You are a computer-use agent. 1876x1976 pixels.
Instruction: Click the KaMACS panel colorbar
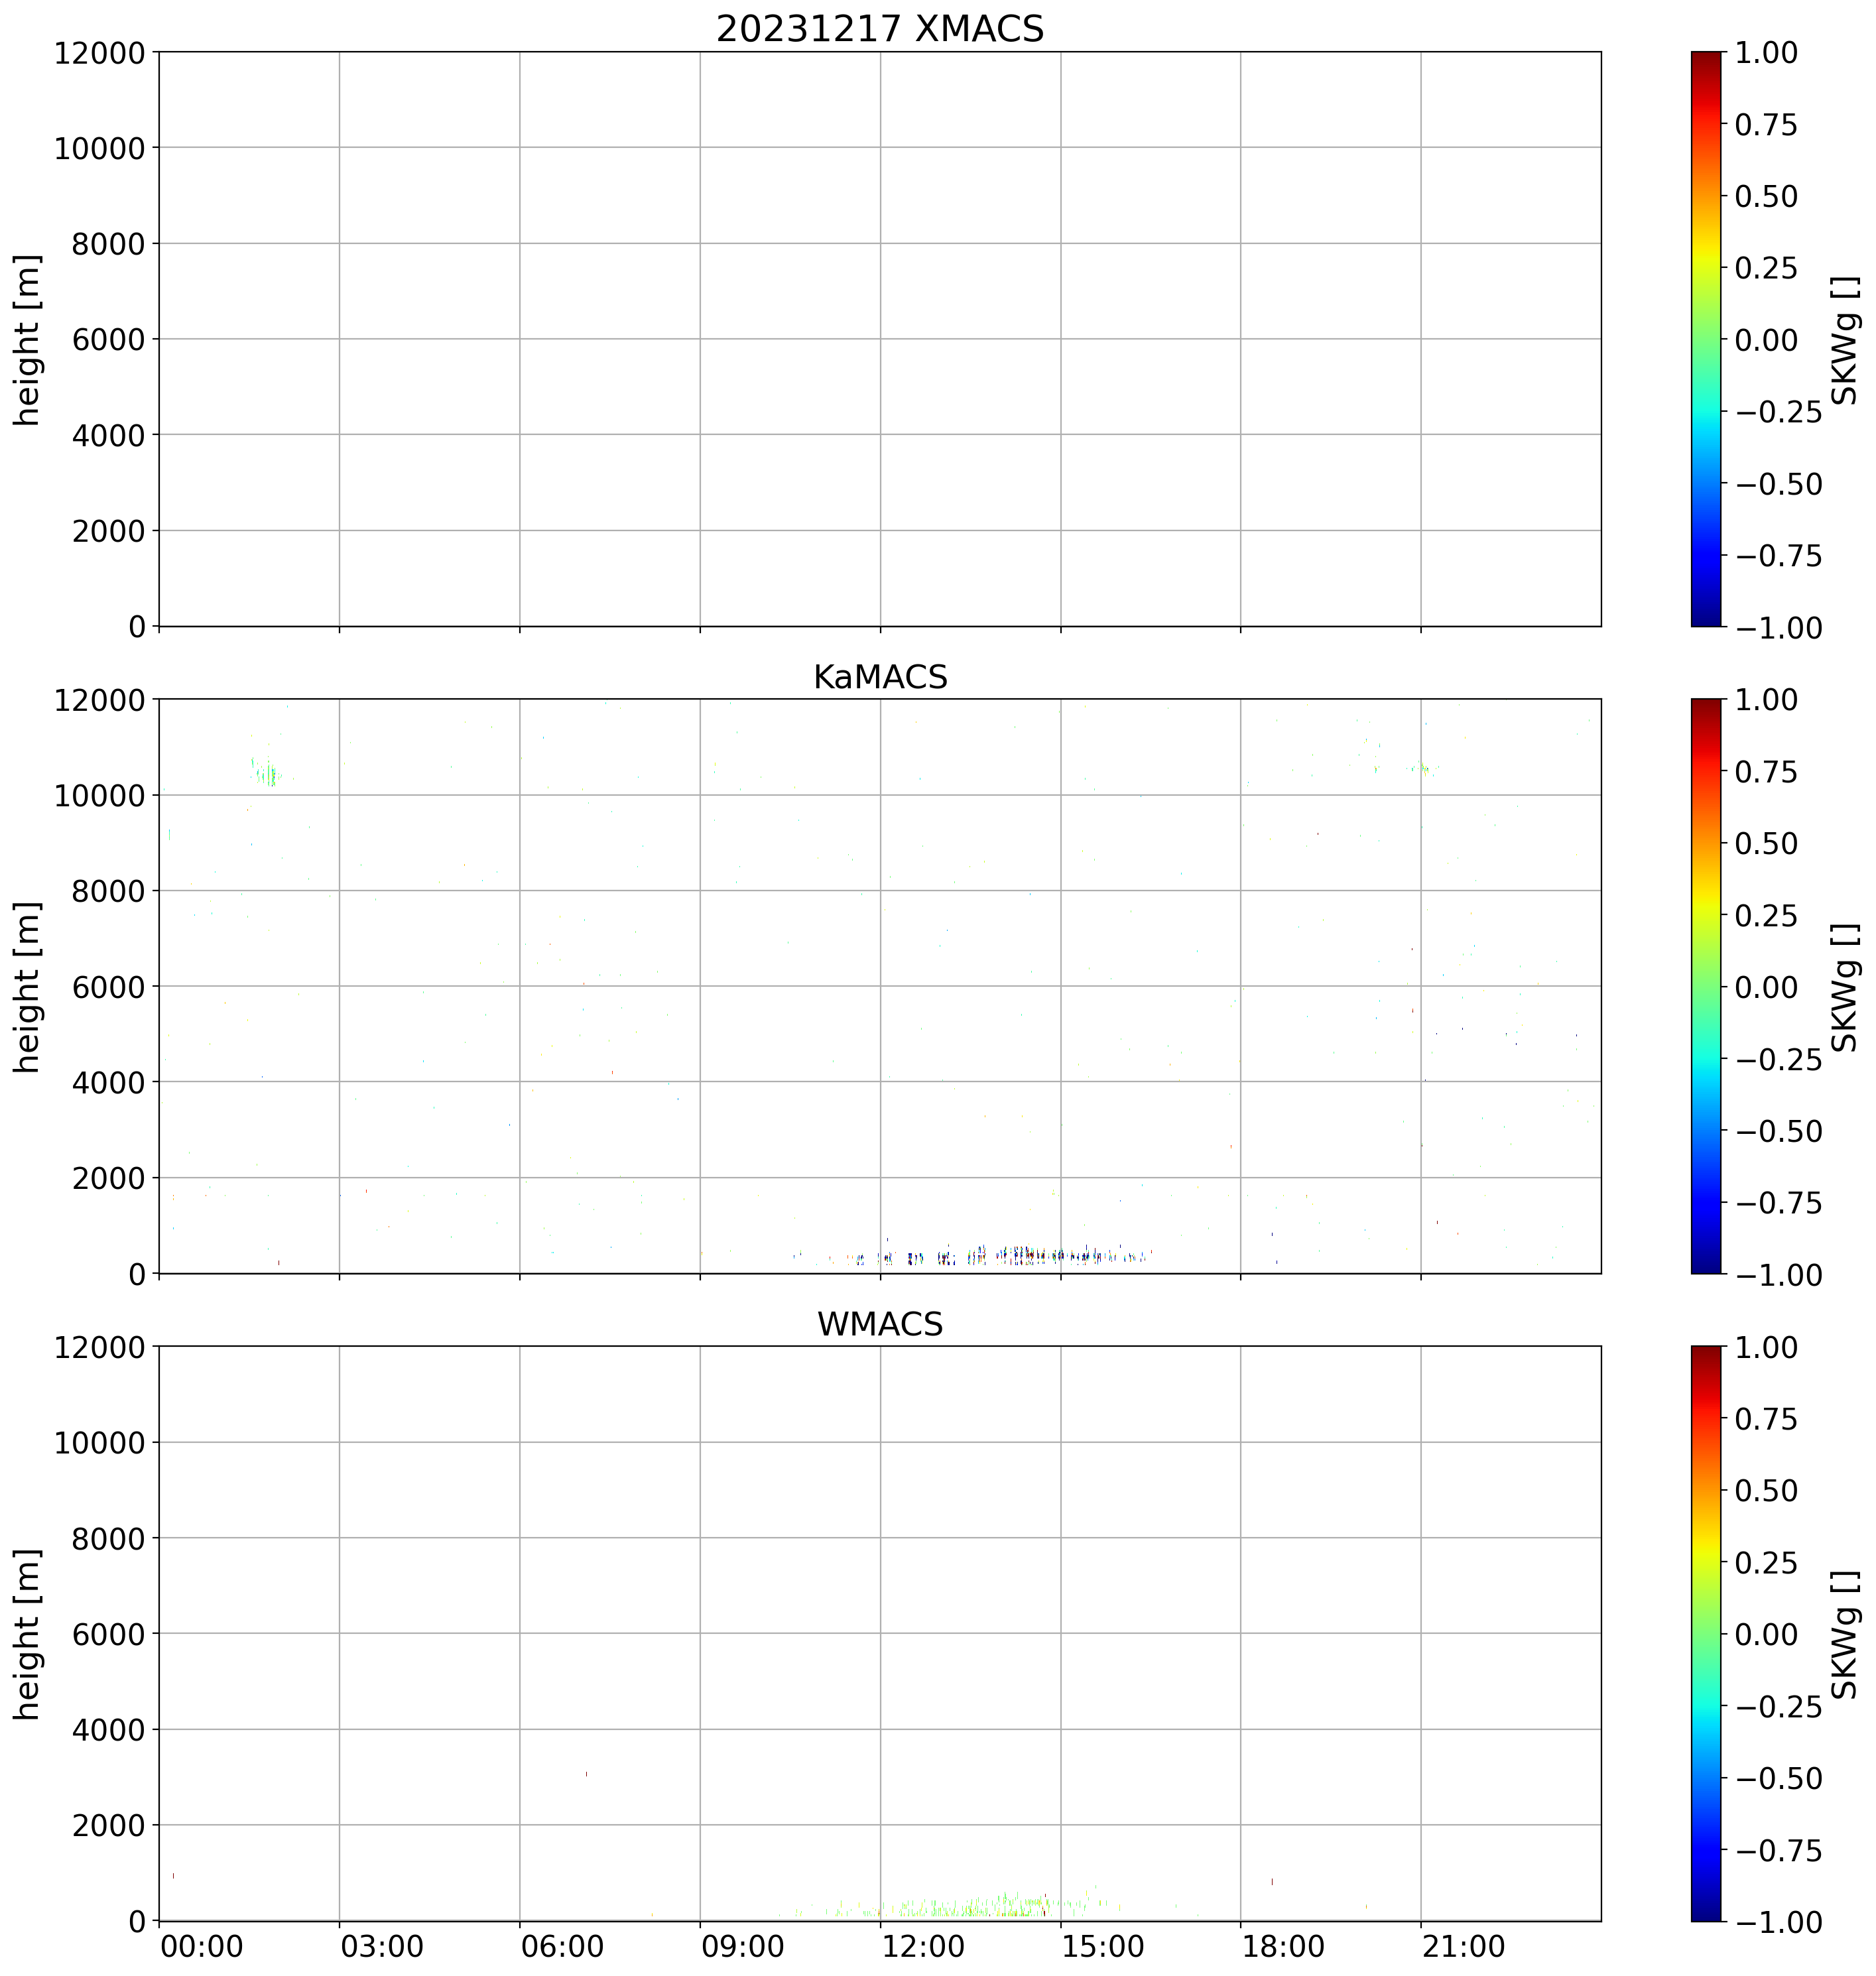[x=1706, y=985]
